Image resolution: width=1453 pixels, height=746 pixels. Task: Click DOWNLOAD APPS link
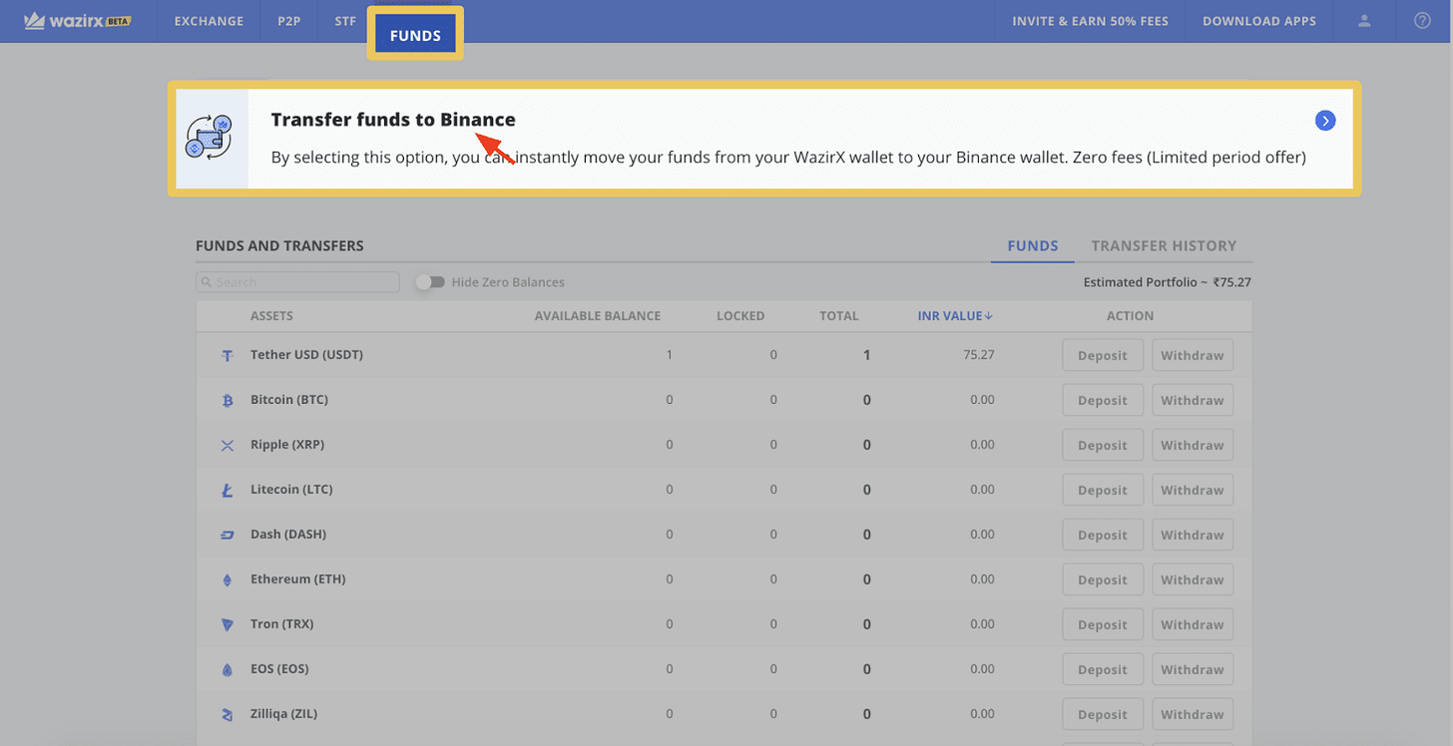click(1259, 21)
